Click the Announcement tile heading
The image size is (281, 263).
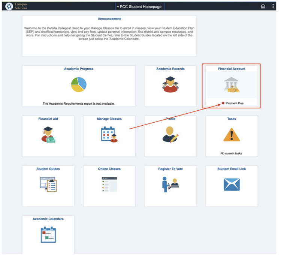pyautogui.click(x=109, y=19)
